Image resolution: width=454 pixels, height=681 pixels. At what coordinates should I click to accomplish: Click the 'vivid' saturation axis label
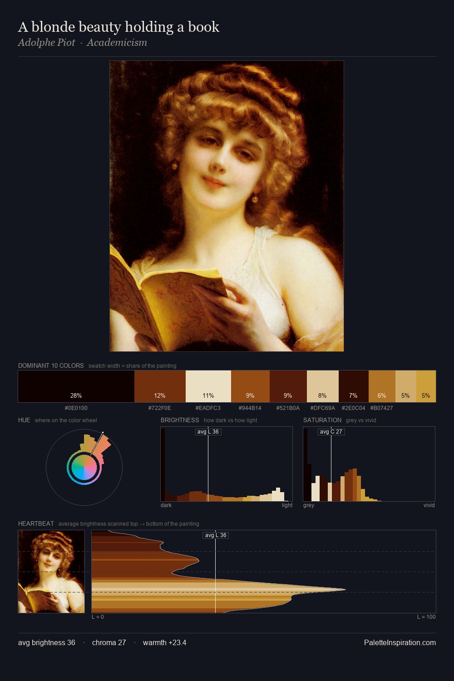(x=429, y=505)
